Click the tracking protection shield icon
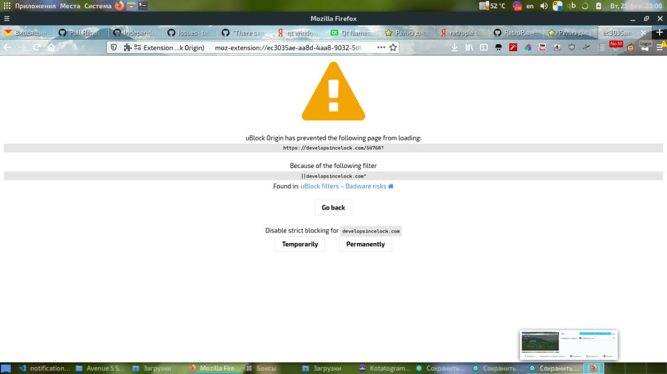 point(114,47)
